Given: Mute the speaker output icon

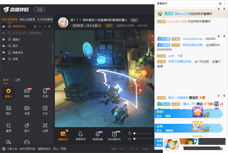Looking at the screenshot, I should 130,139.
